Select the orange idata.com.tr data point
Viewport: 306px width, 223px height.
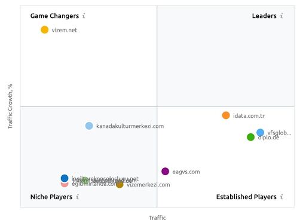click(x=226, y=115)
